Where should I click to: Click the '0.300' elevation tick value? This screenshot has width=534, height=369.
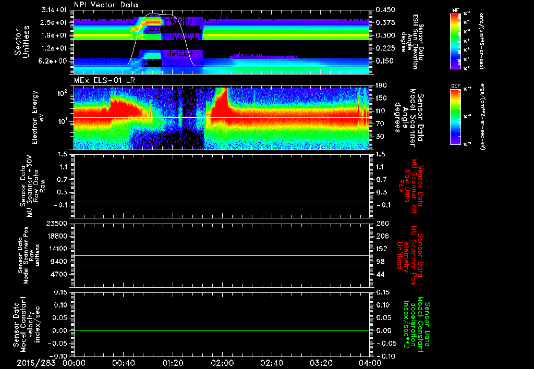(x=385, y=35)
